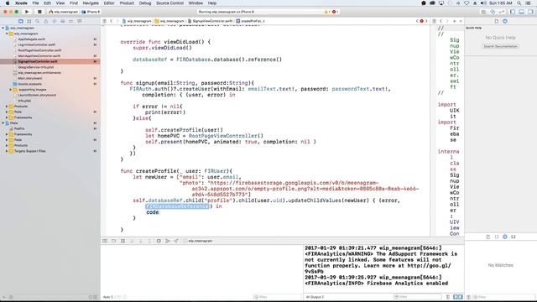The height and width of the screenshot is (302, 537).
Task: Open the Product menu
Action: tap(127, 3)
